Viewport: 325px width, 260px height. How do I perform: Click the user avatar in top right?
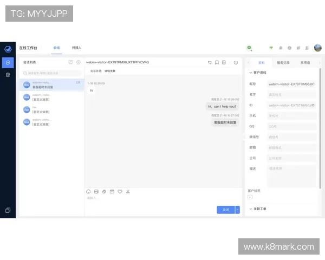click(x=318, y=48)
